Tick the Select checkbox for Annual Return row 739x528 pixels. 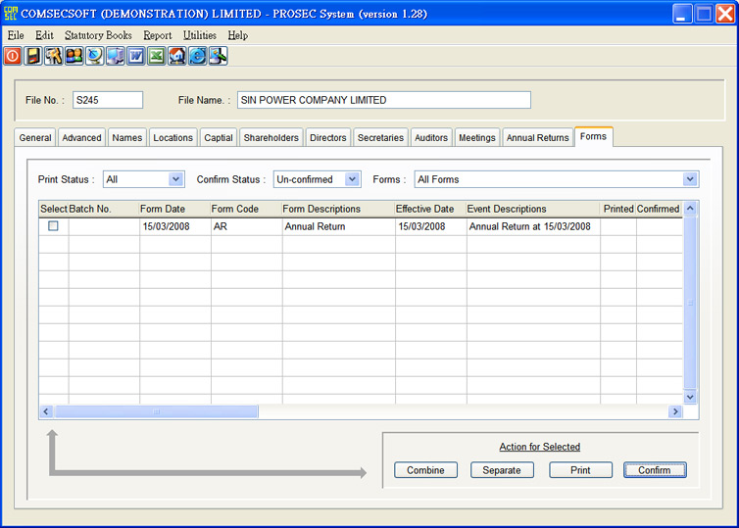click(x=54, y=226)
